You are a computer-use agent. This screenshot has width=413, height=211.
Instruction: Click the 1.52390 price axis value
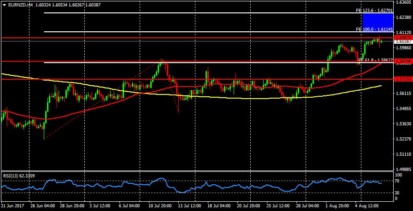[x=403, y=139]
